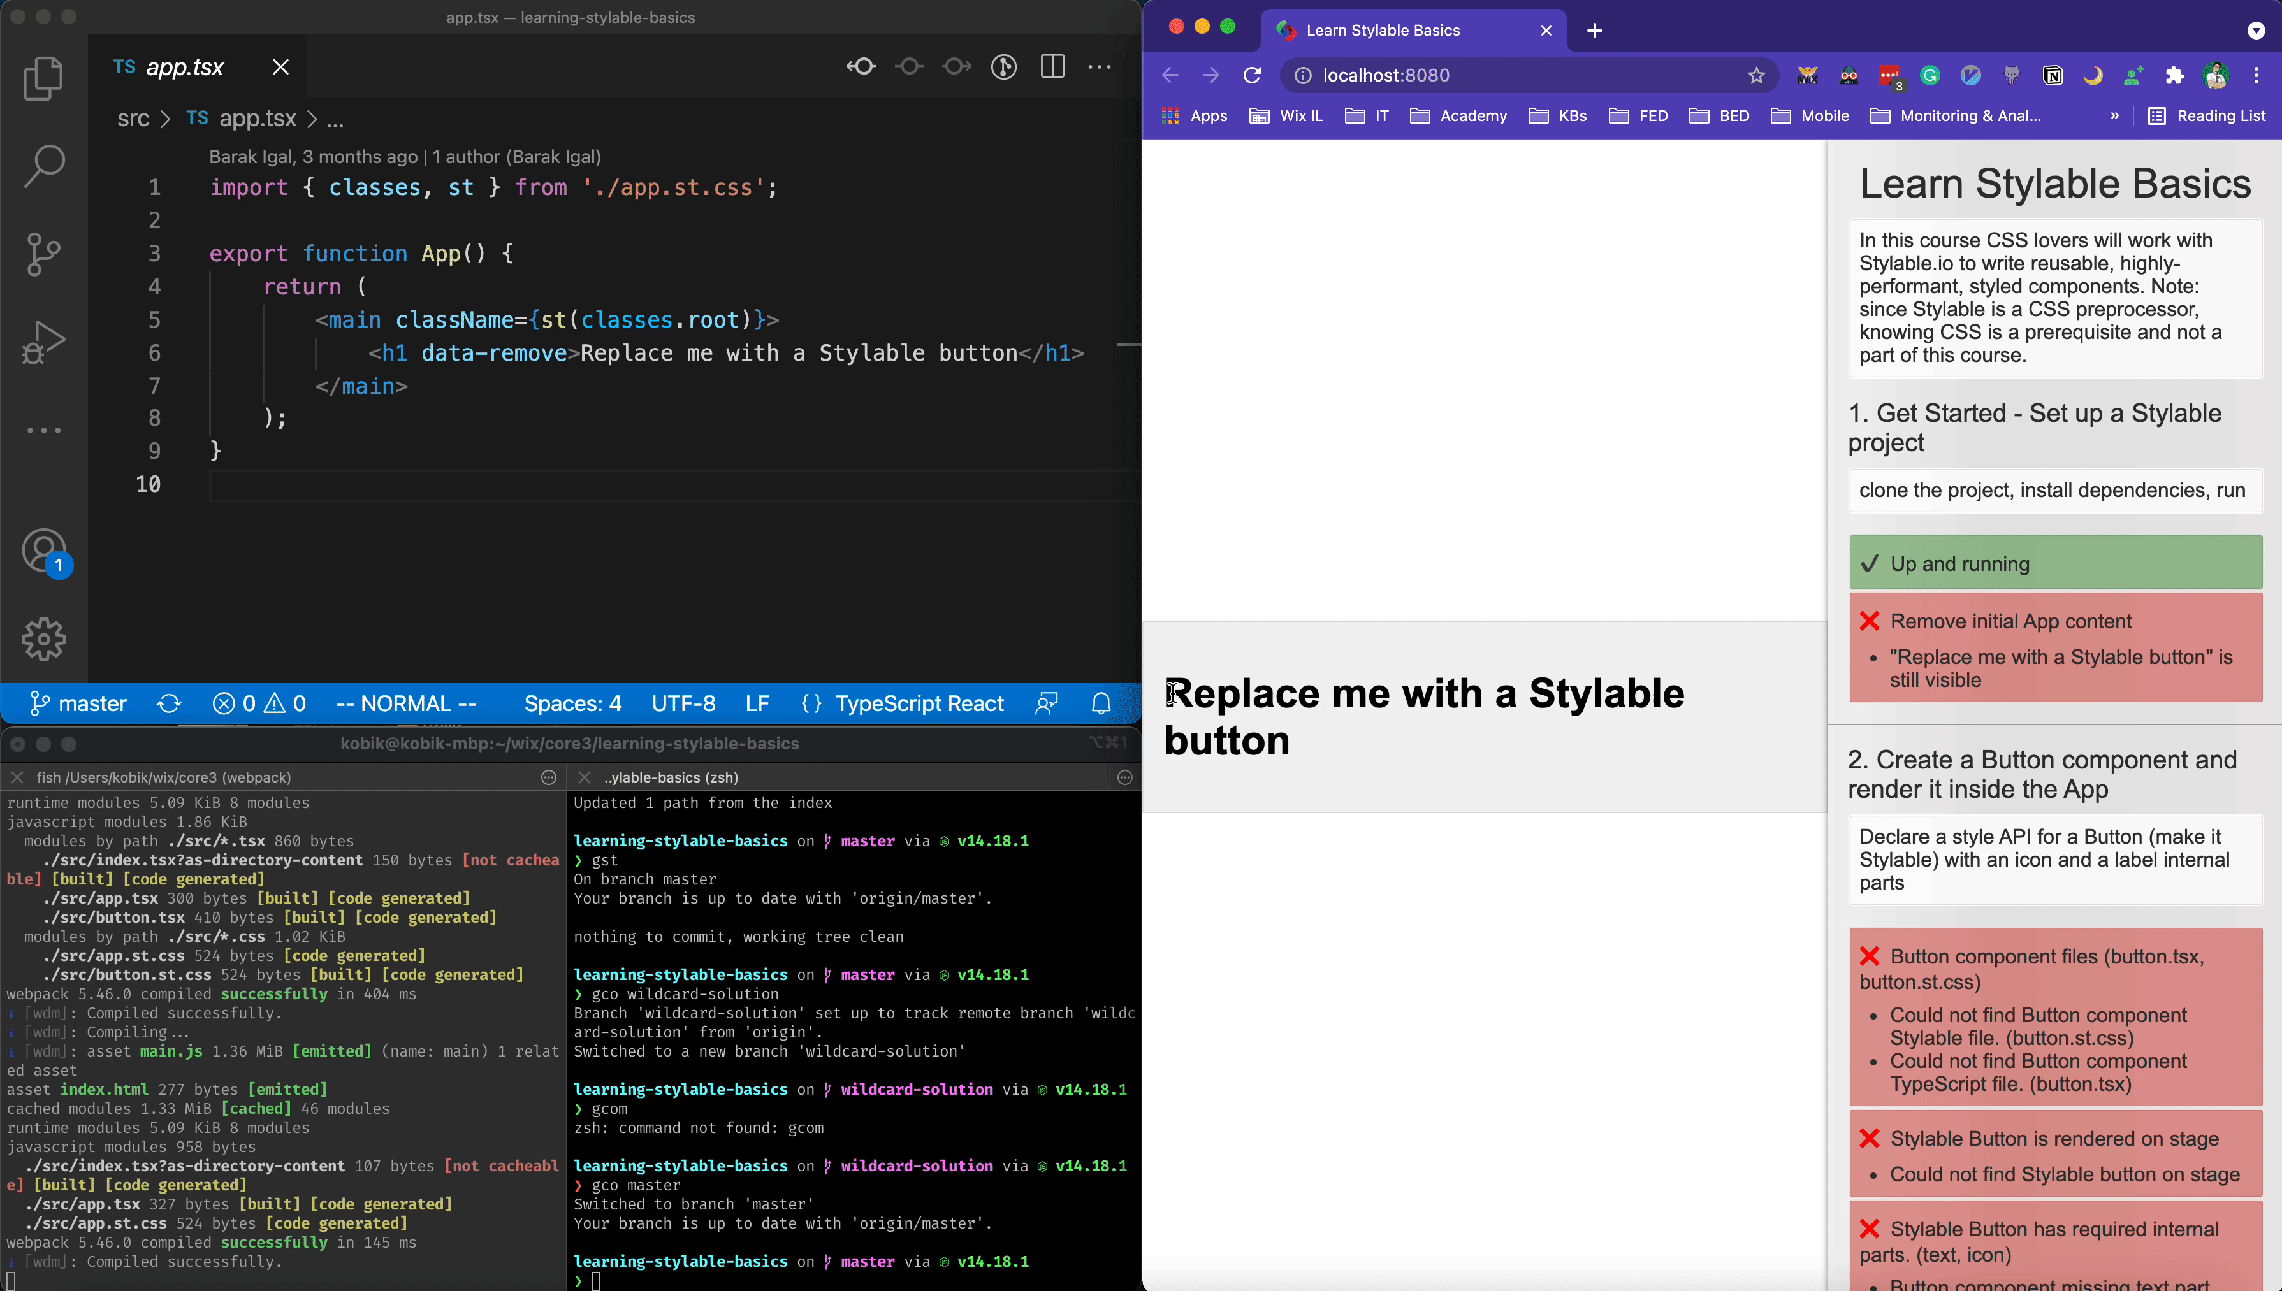The image size is (2282, 1291).
Task: Open the Academy bookmarks folder
Action: click(x=1459, y=116)
